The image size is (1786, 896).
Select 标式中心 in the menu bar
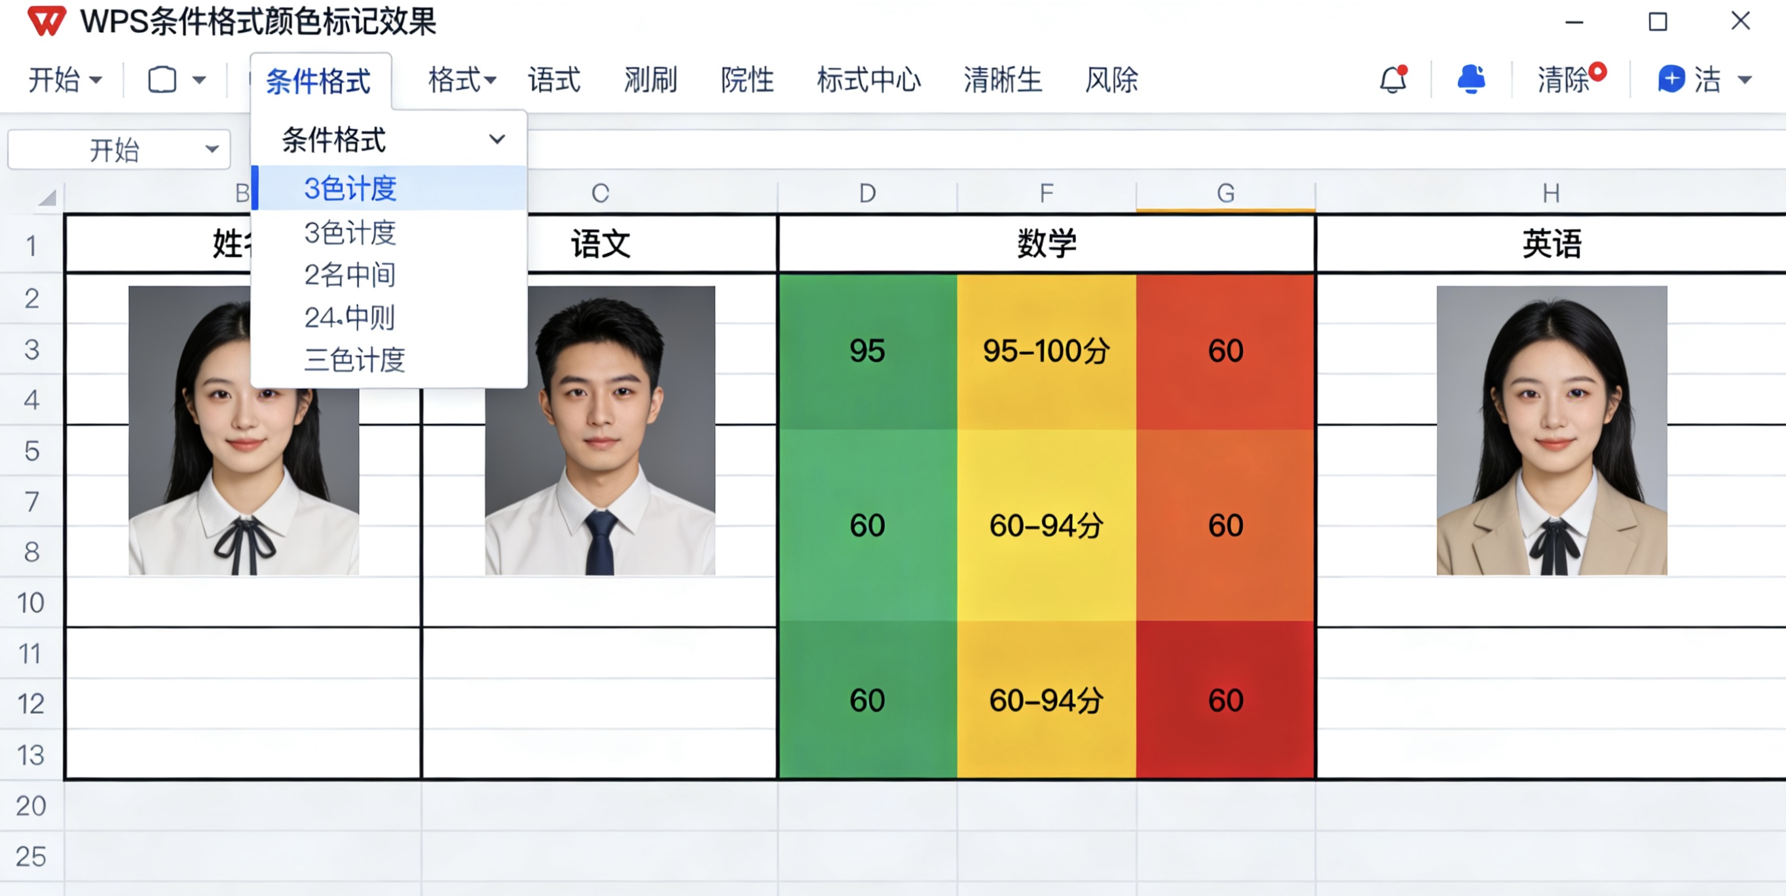(870, 80)
